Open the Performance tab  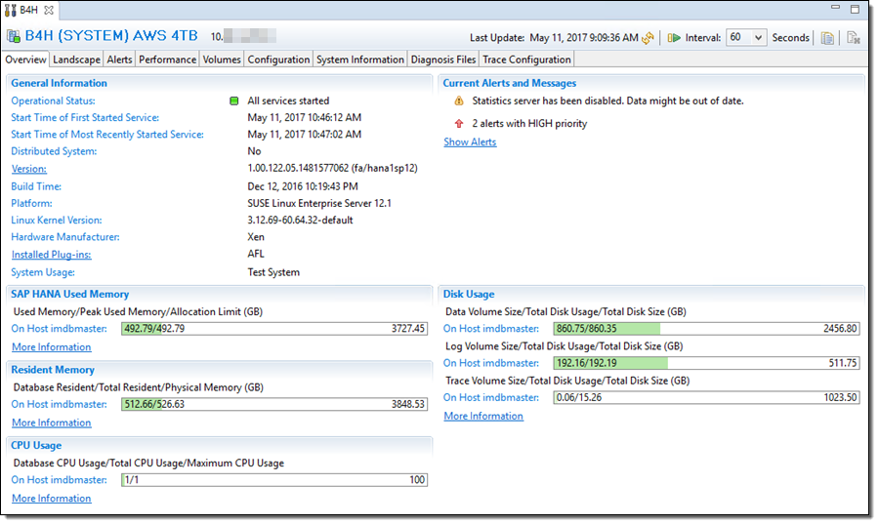167,60
